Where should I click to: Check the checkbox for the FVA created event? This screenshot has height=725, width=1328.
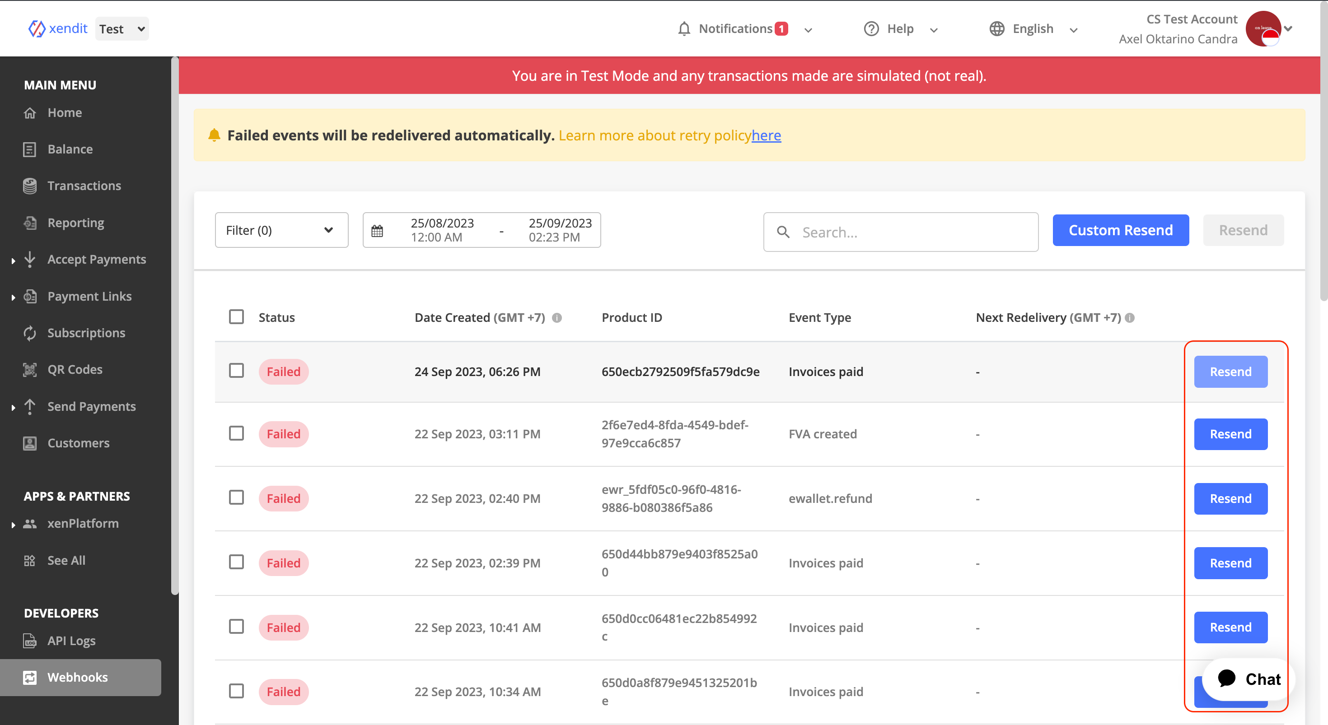[x=236, y=433]
